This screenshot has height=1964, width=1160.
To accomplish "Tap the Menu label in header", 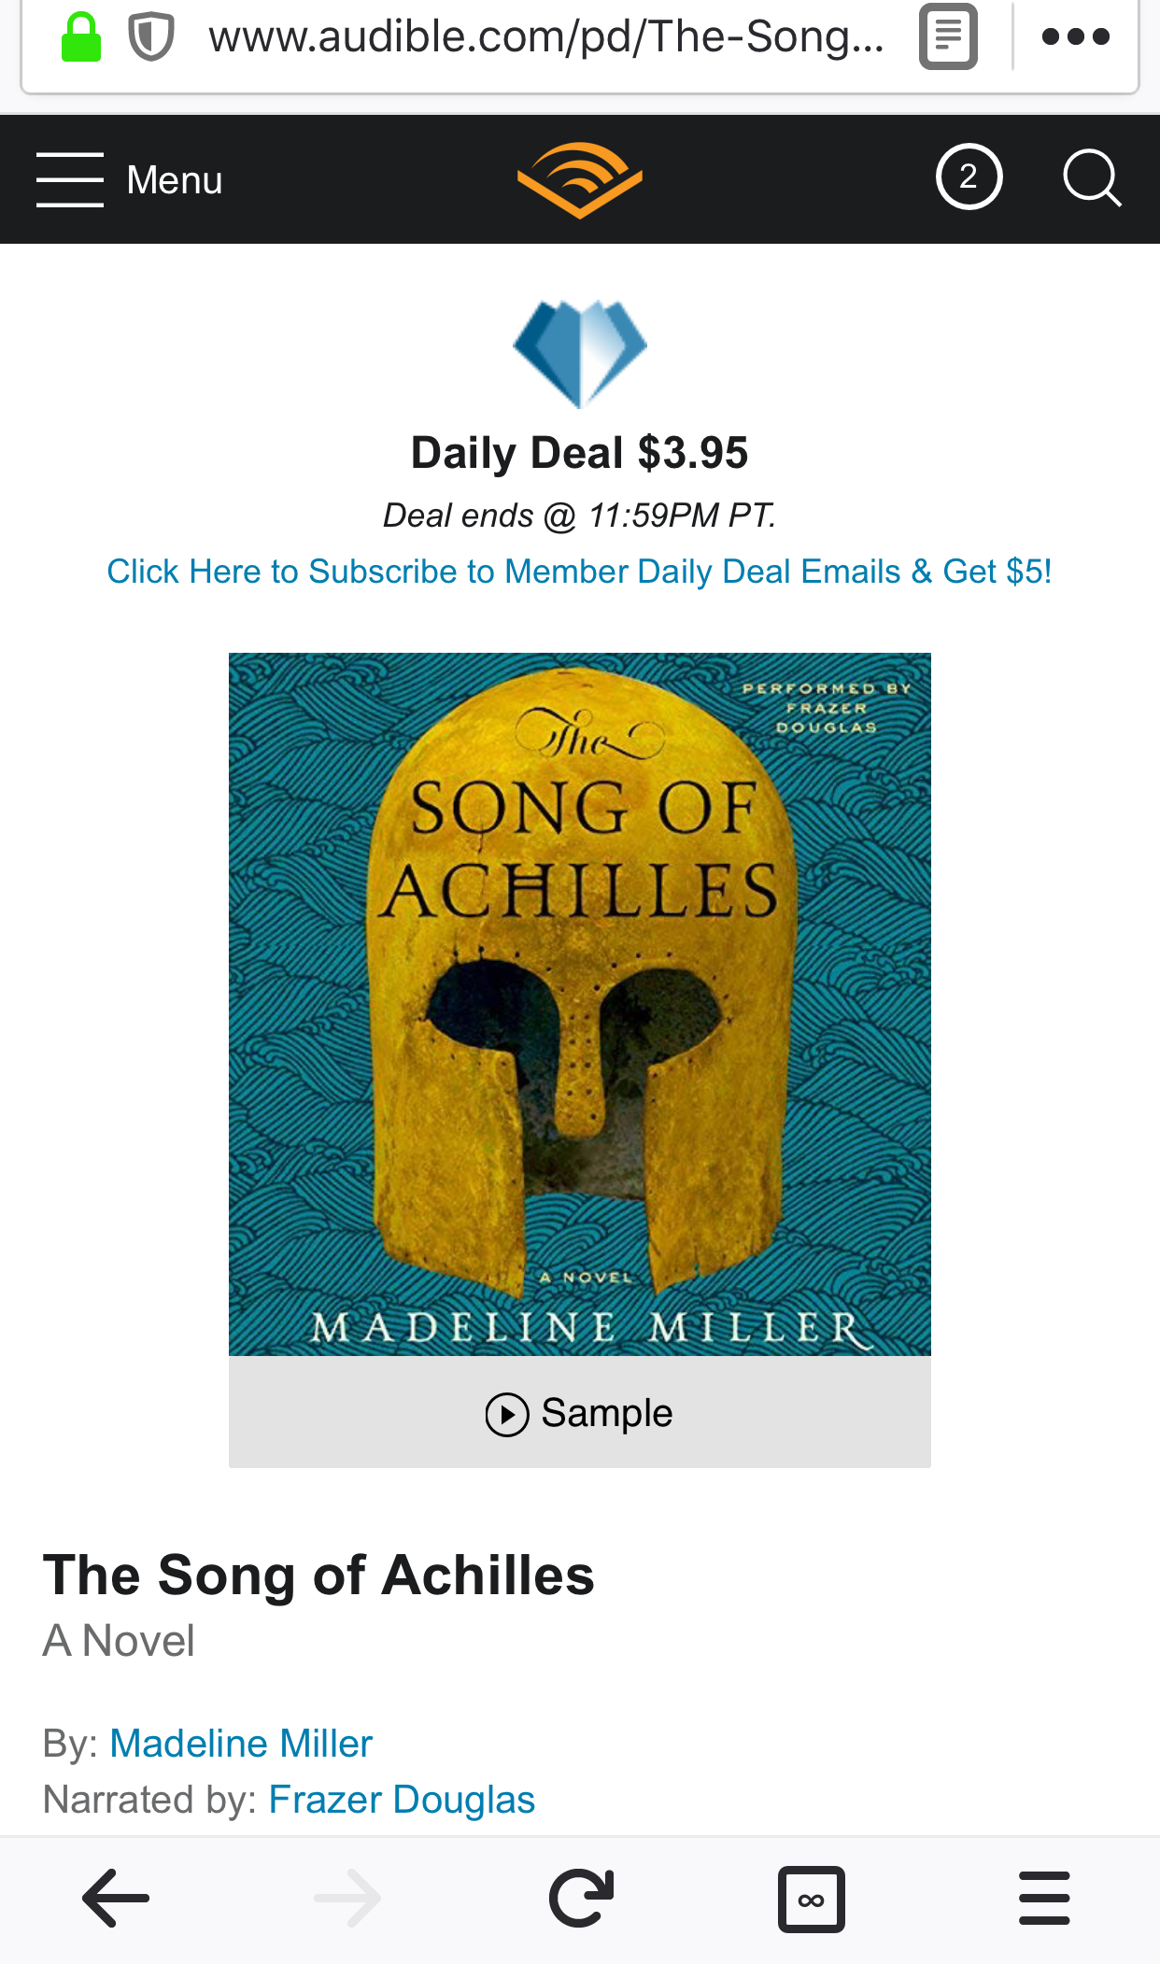I will click(175, 180).
